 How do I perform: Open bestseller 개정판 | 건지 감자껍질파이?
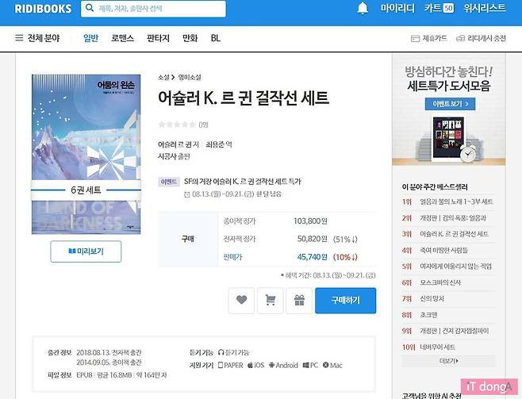[454, 331]
